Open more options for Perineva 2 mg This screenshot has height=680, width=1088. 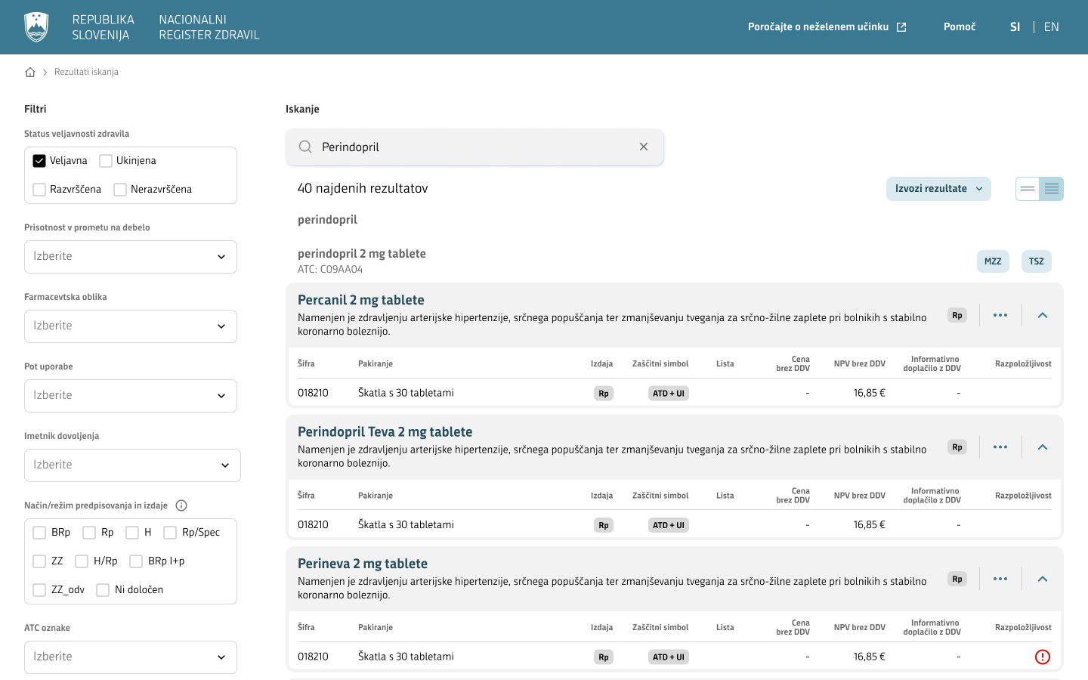pyautogui.click(x=1000, y=579)
